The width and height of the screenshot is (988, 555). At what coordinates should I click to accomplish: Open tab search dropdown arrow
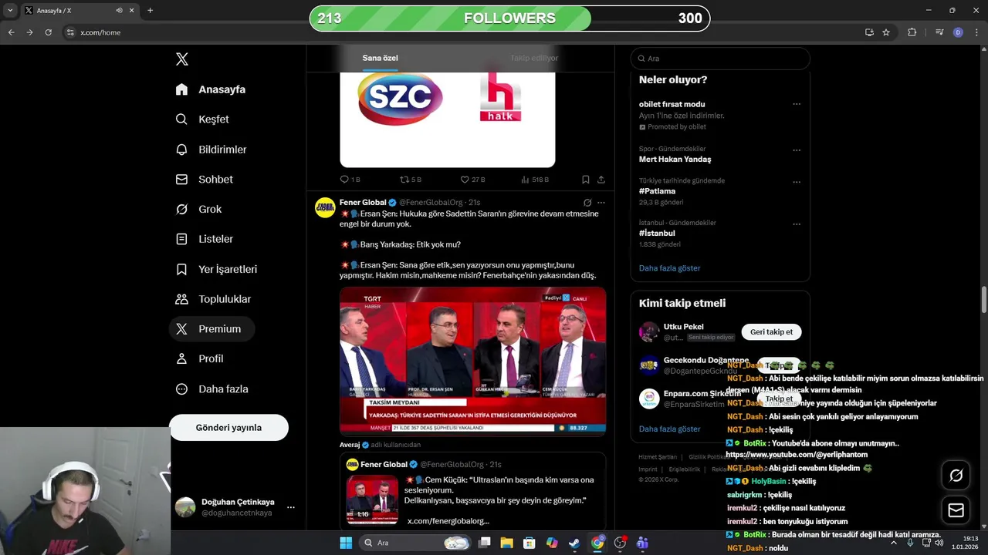[x=10, y=11]
